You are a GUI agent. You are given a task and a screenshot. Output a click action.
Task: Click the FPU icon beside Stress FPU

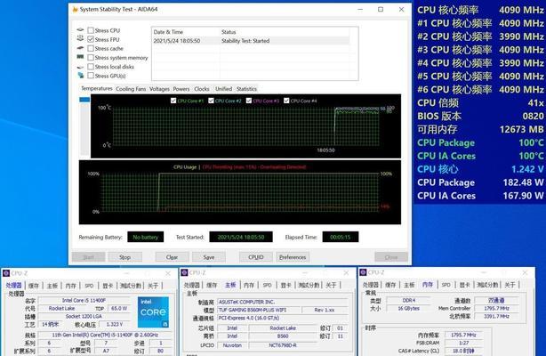tap(80, 38)
